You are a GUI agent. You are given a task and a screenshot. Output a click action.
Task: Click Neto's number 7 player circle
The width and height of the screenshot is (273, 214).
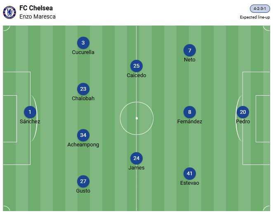click(190, 51)
